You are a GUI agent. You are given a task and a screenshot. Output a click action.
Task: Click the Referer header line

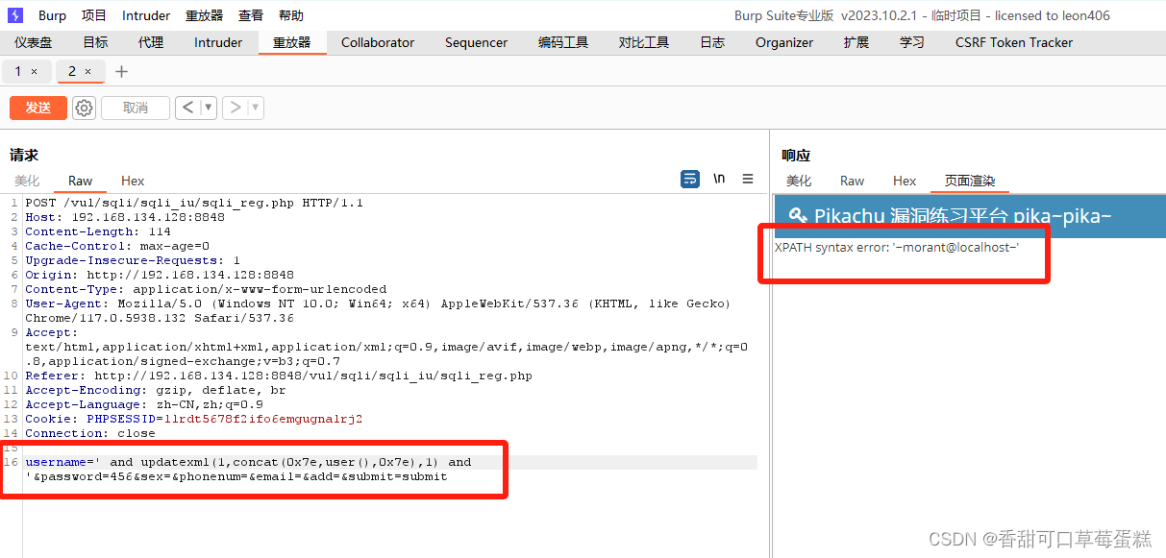pos(279,376)
